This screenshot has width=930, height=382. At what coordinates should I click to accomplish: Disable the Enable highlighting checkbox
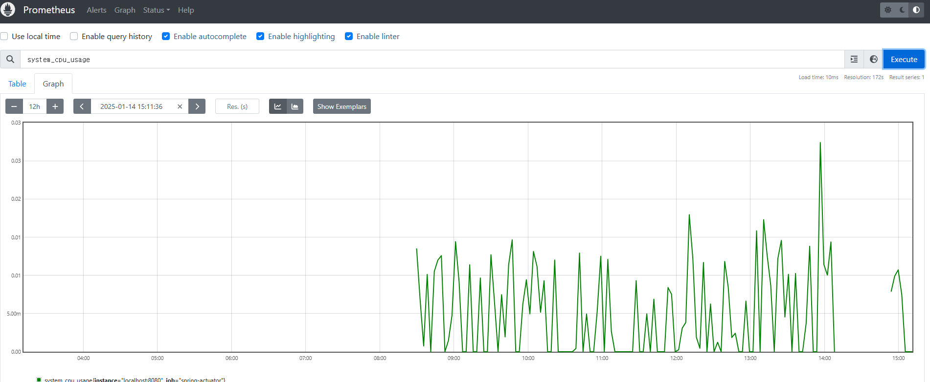tap(260, 36)
